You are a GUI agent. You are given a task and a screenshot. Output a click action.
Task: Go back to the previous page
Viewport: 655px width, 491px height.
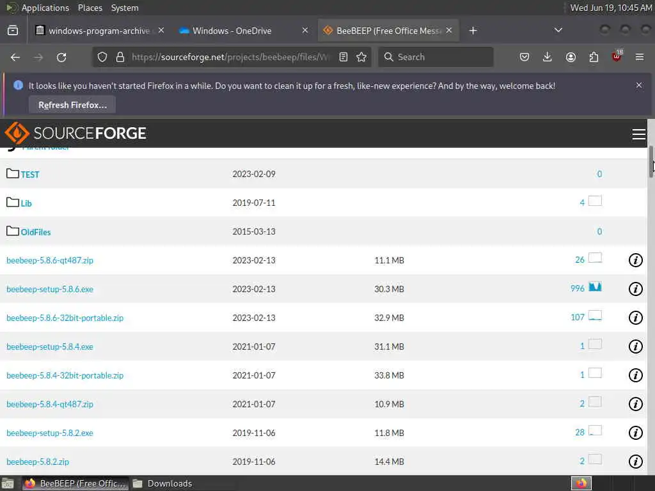click(15, 57)
